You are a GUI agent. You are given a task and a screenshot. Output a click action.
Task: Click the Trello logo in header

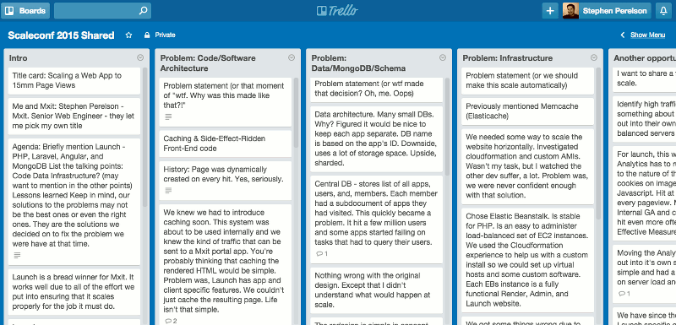pyautogui.click(x=337, y=11)
